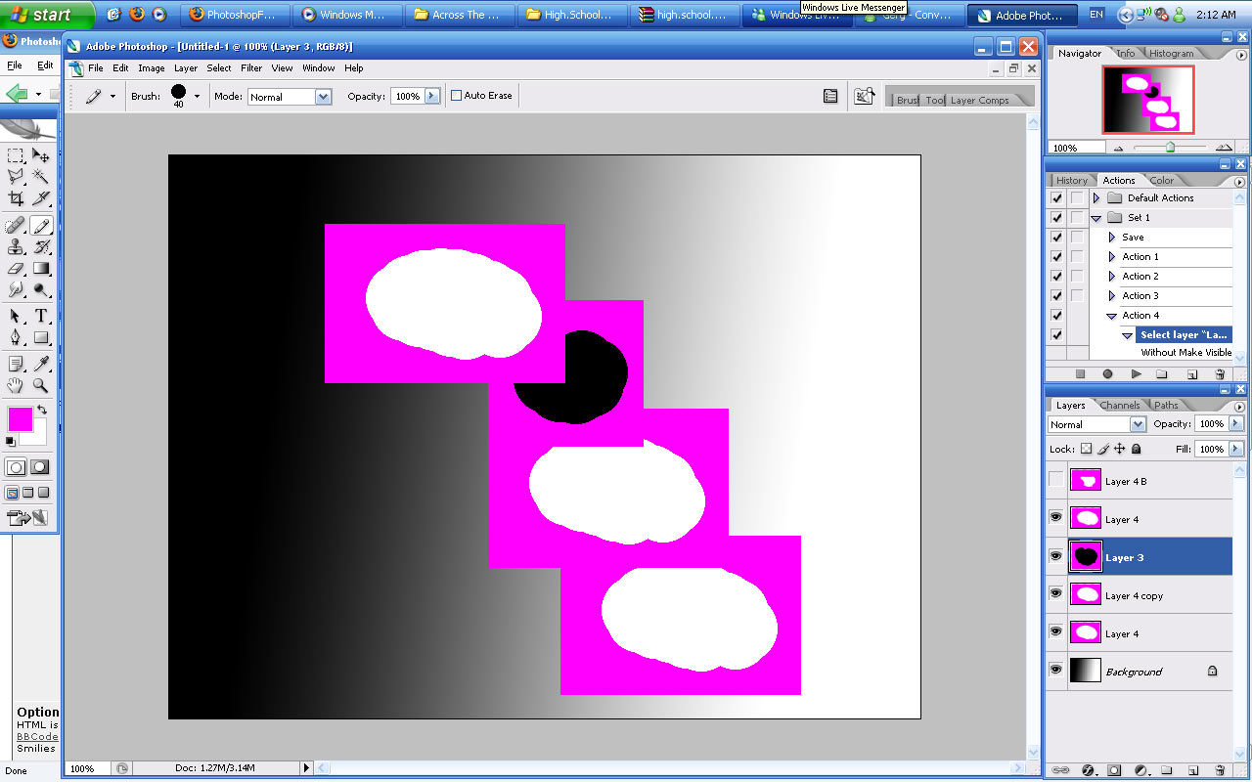Choose the Clone Stamp tool
1252x782 pixels.
click(x=16, y=247)
